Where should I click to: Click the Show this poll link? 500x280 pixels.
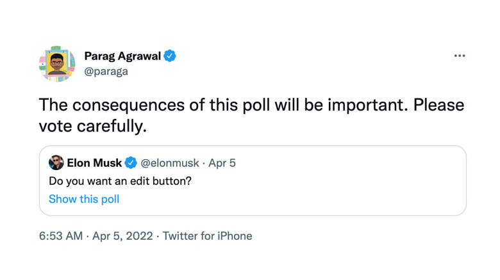[84, 199]
